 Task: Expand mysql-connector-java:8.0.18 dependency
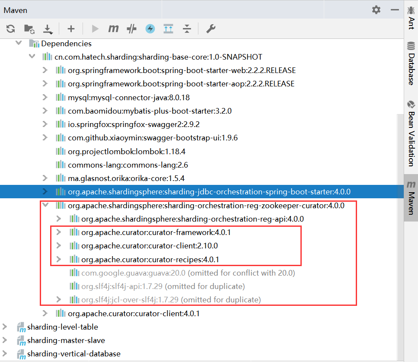pos(45,97)
